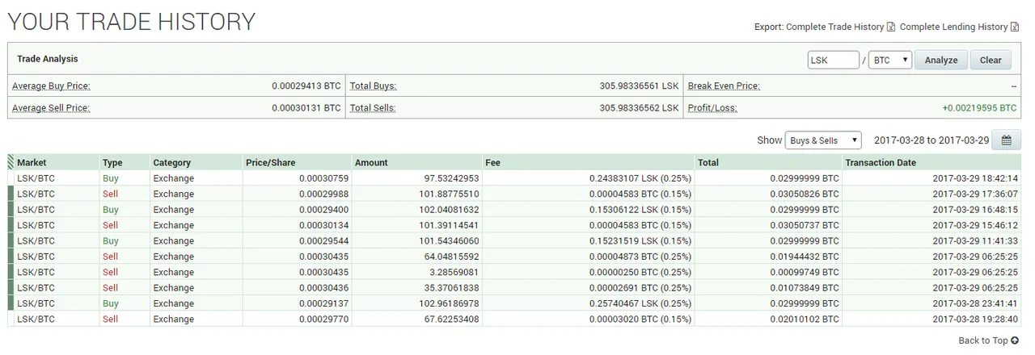Click fee 0.15306122 LSK (0.15%)
The image size is (1035, 355).
click(640, 210)
